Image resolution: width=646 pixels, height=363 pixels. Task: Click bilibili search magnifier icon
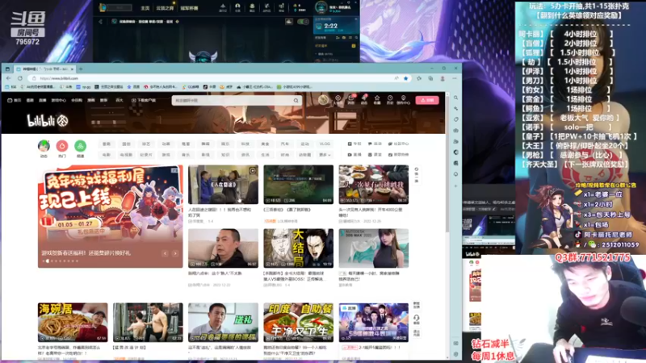[x=296, y=100]
